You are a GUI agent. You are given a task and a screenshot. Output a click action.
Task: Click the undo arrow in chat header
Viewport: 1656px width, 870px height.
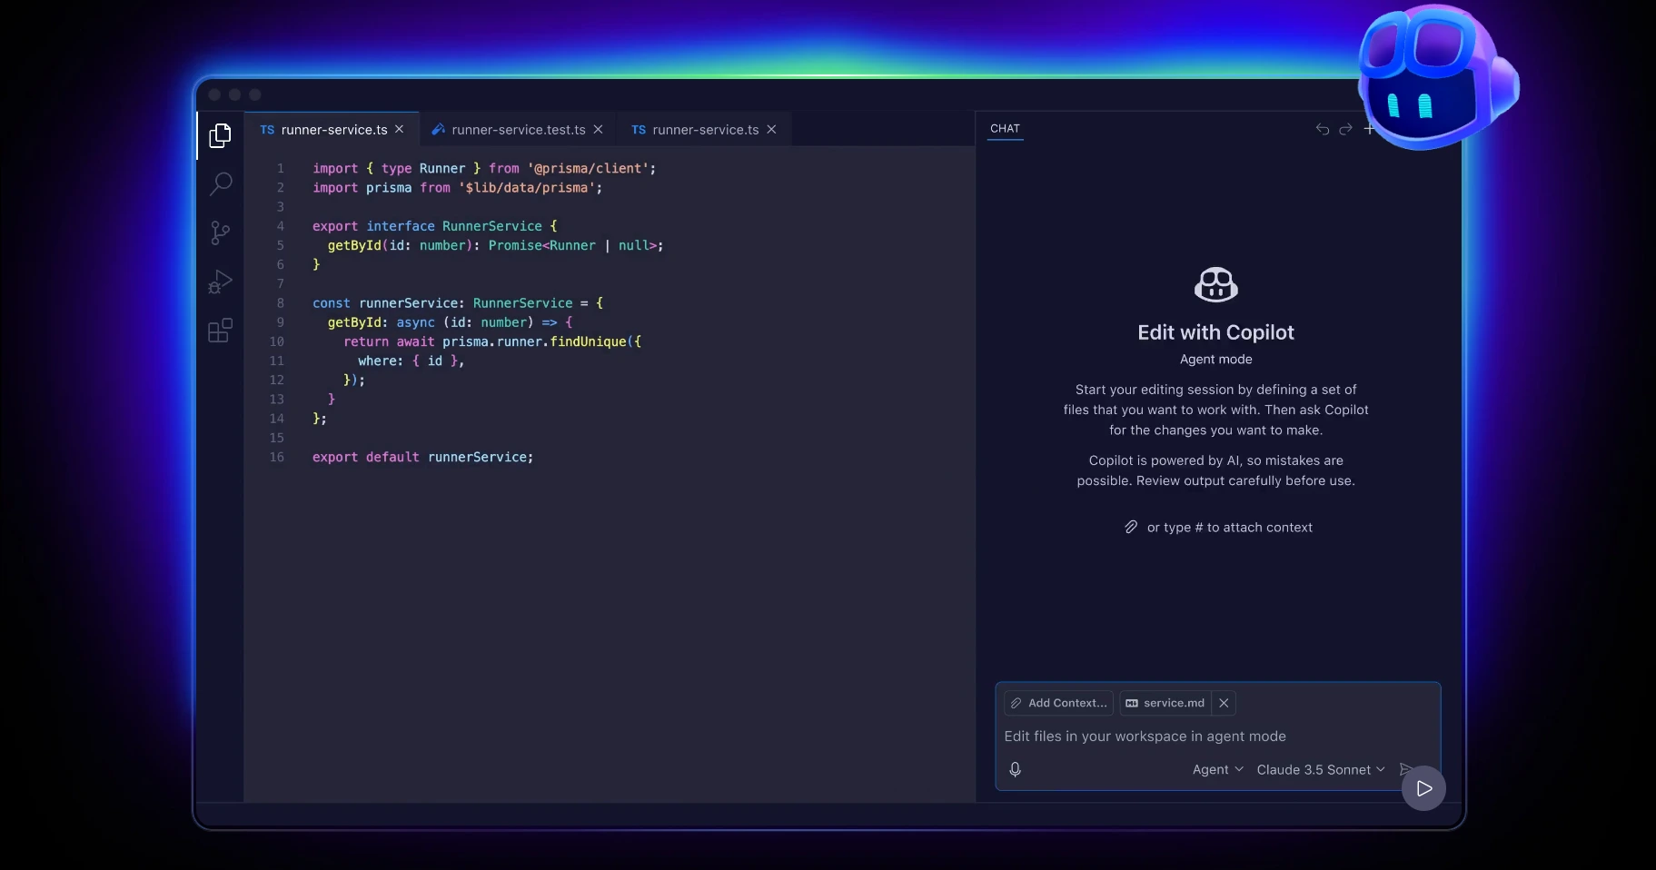tap(1323, 129)
